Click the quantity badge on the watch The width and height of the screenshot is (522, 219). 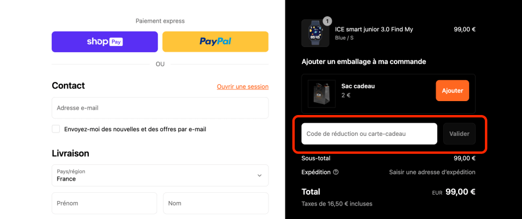[327, 21]
